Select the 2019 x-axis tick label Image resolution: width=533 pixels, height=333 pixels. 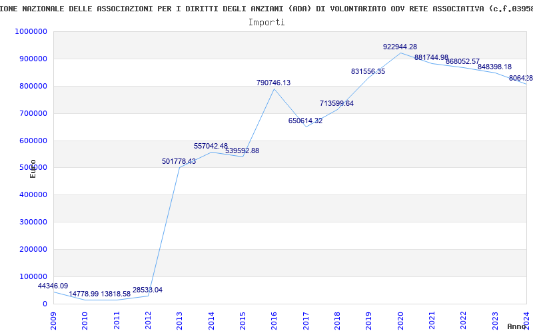point(369,321)
